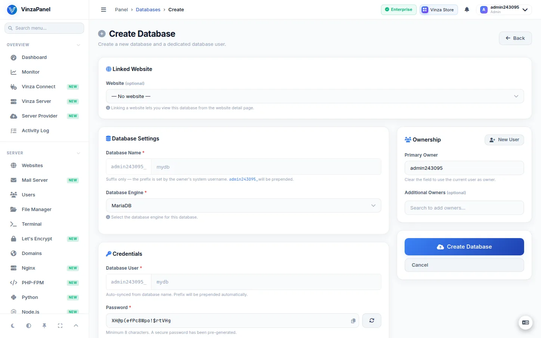The image size is (541, 338).
Task: Toggle dark mode with the moon icon
Action: coord(13,326)
